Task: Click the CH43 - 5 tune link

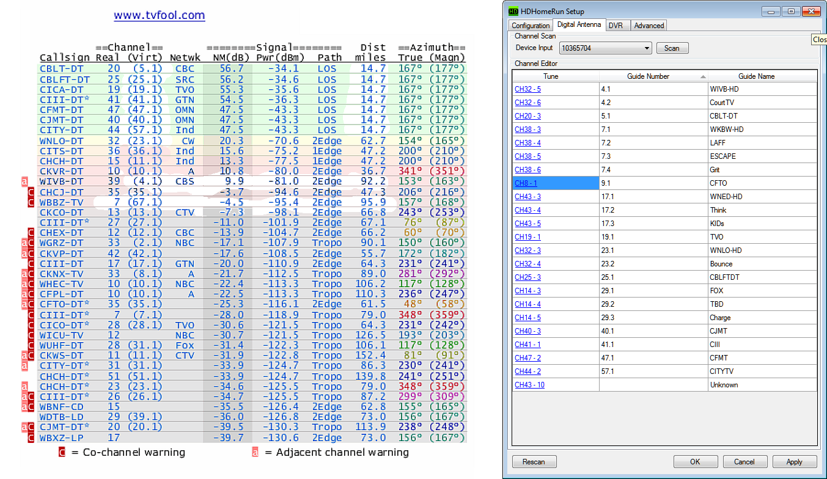Action: pos(527,224)
